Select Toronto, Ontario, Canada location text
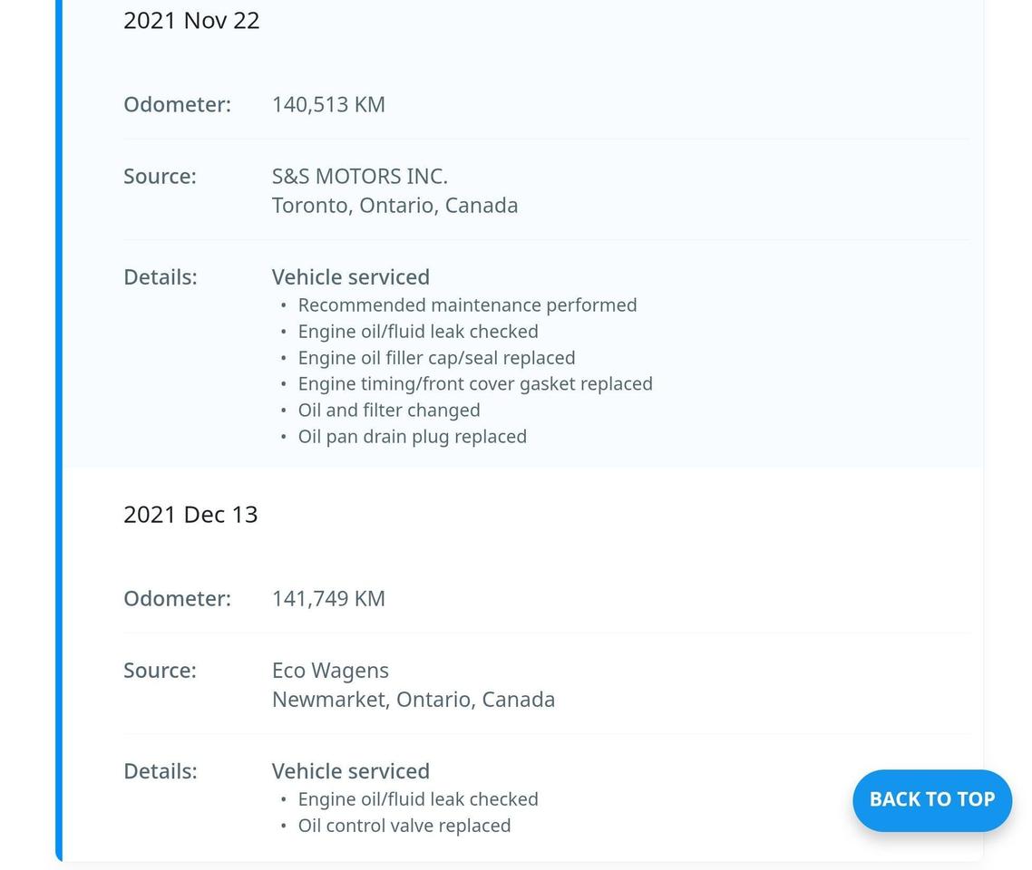 pos(394,205)
